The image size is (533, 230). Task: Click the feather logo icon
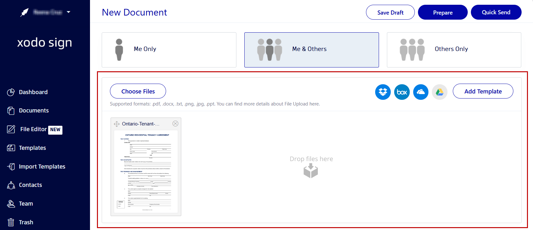point(24,12)
